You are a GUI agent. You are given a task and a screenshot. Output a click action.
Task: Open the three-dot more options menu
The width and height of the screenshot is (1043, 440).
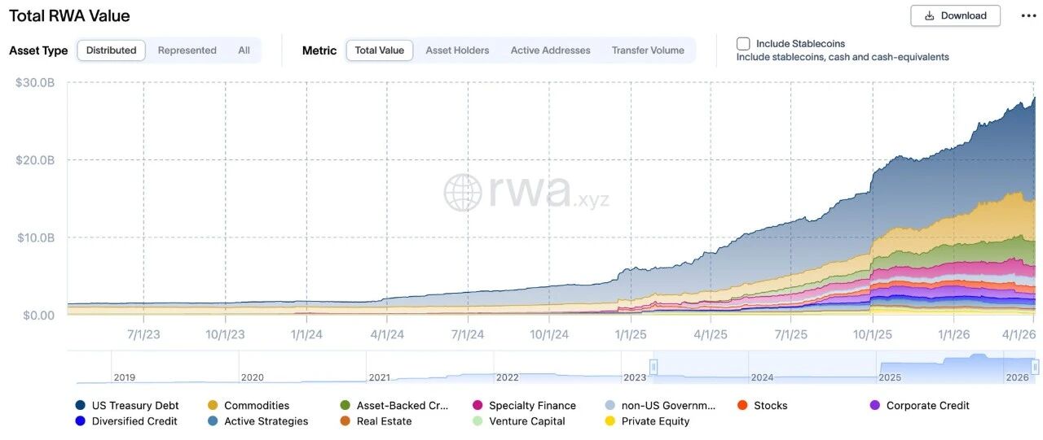tap(1028, 15)
